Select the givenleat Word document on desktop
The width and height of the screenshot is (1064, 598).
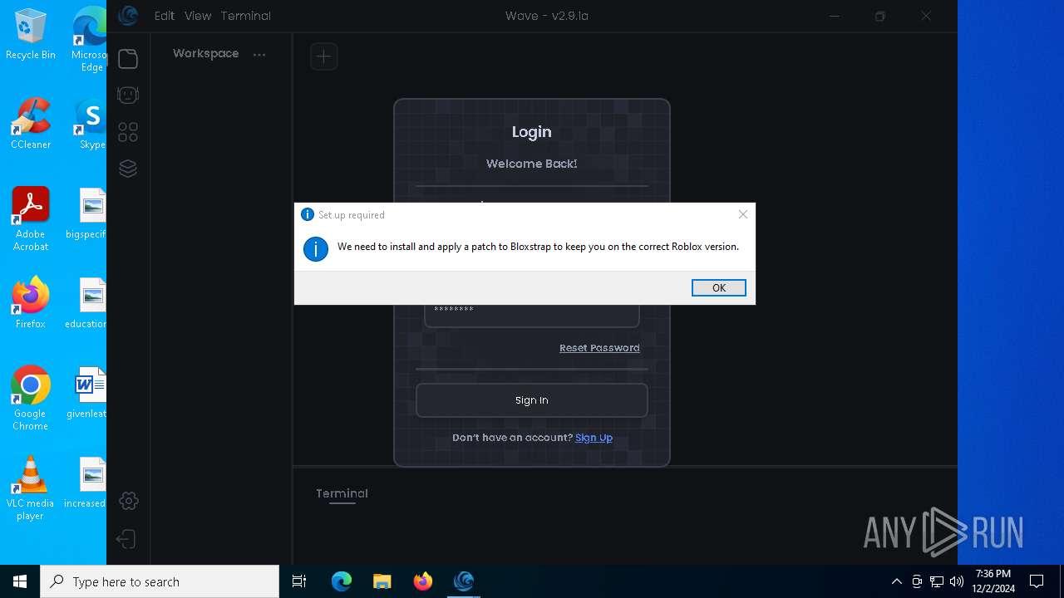click(x=86, y=394)
